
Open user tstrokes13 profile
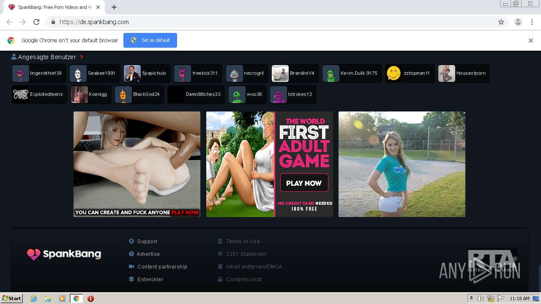click(x=293, y=94)
